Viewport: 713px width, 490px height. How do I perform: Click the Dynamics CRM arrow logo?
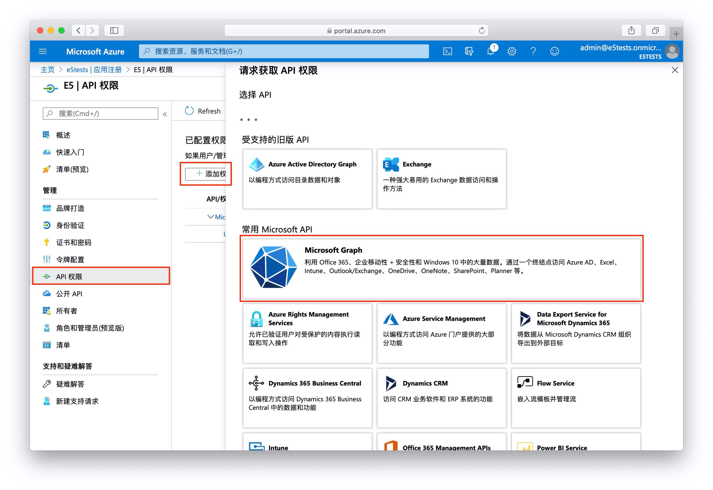tap(391, 383)
